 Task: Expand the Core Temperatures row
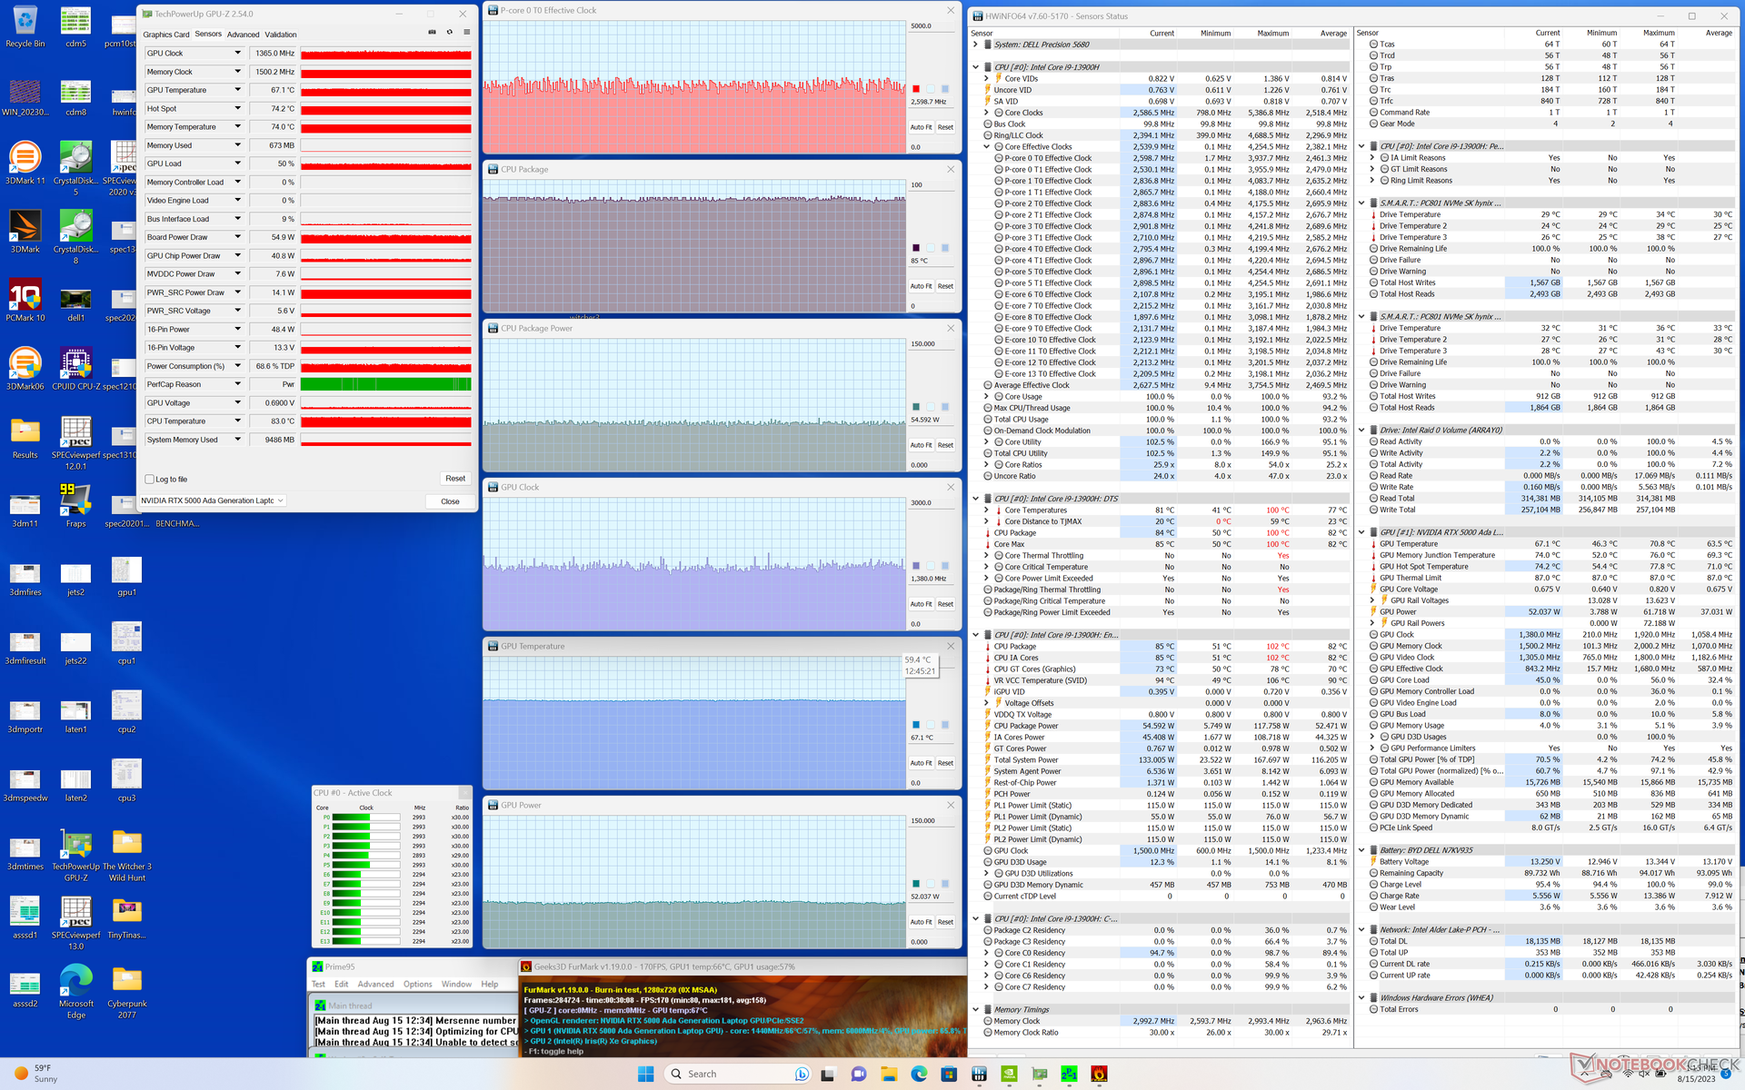[987, 510]
